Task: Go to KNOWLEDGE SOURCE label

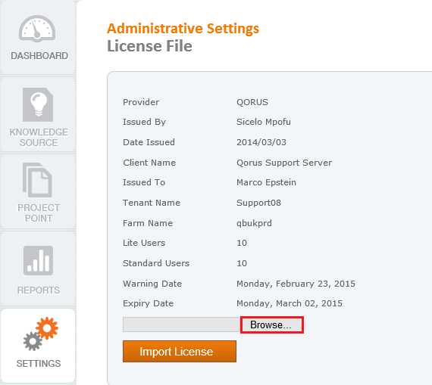Action: 39,138
